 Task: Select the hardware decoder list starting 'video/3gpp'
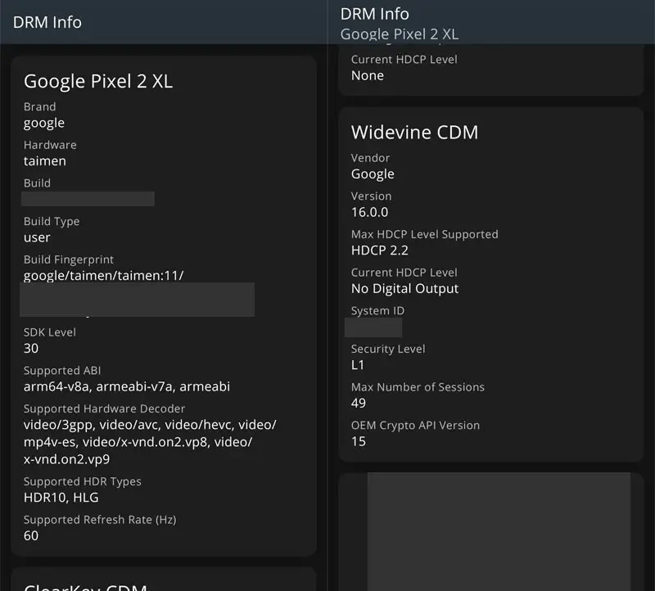tap(150, 442)
